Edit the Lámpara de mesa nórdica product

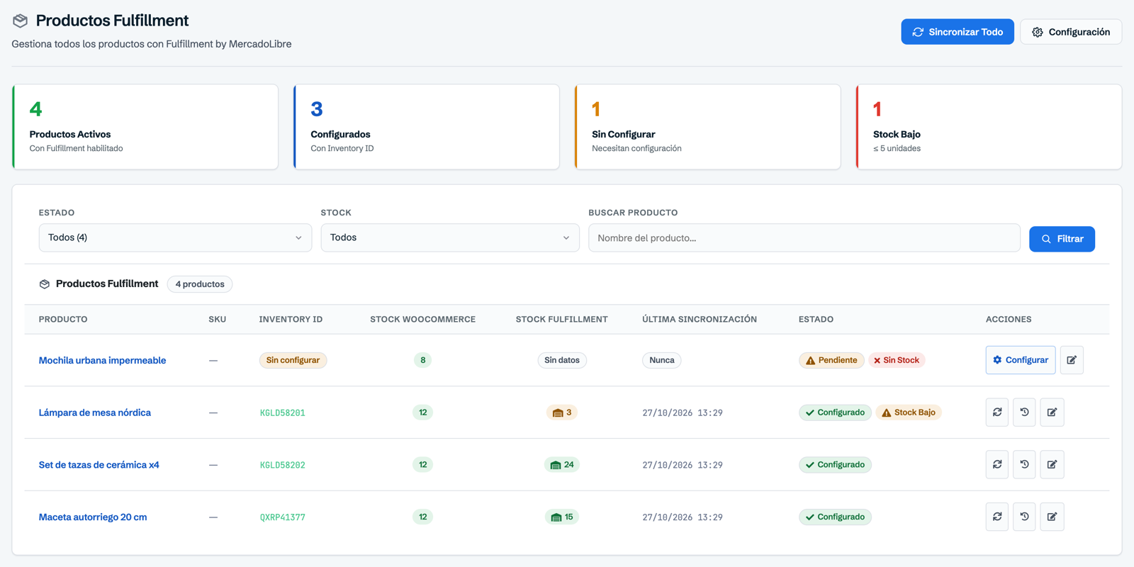[x=1052, y=412]
